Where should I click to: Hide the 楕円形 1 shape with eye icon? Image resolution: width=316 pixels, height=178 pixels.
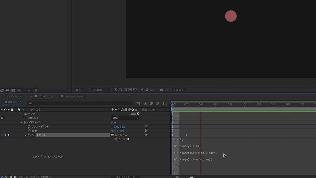[2, 118]
